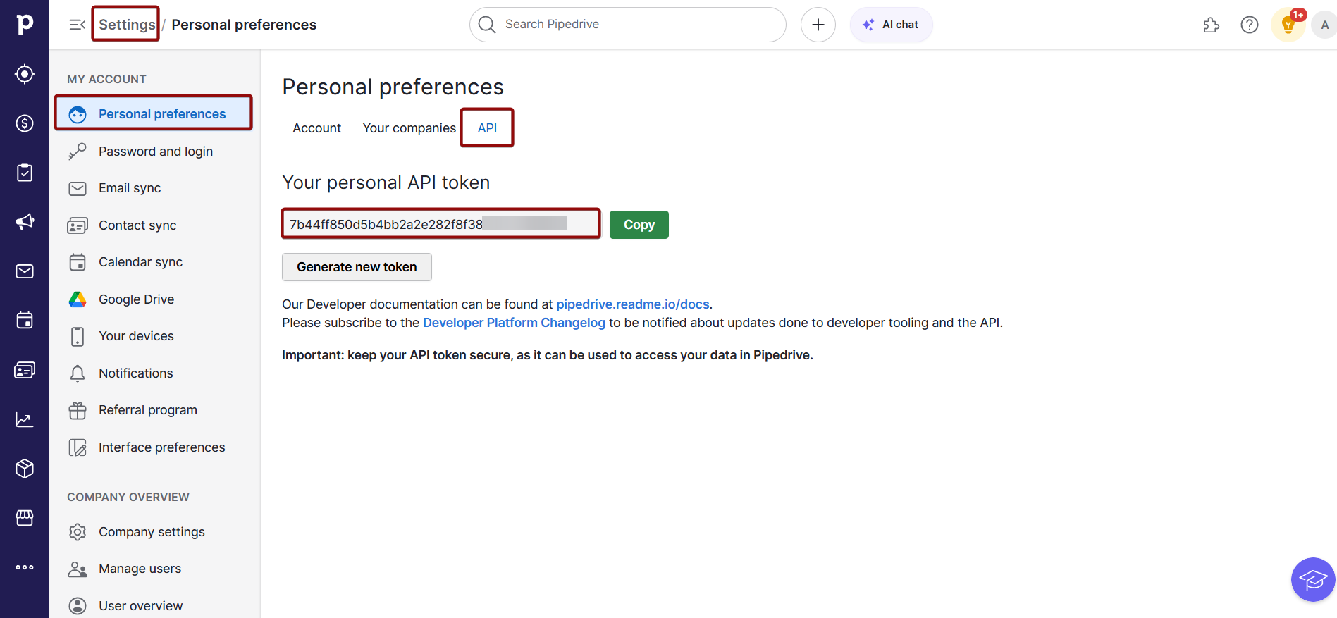Click the Pipedrive logo icon
This screenshot has width=1337, height=618.
click(25, 24)
